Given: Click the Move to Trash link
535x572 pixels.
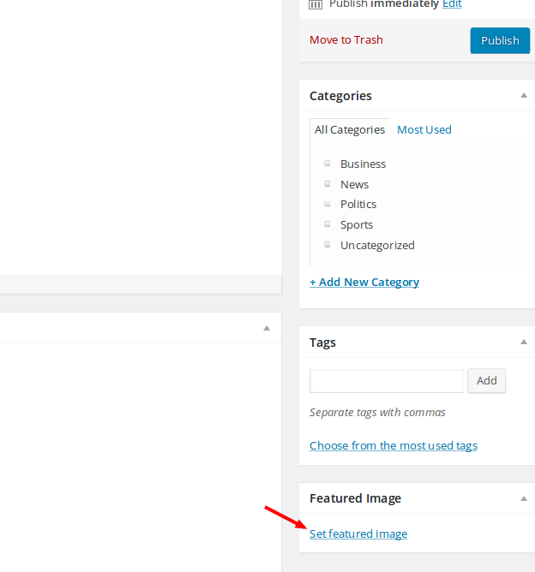Looking at the screenshot, I should pyautogui.click(x=346, y=39).
